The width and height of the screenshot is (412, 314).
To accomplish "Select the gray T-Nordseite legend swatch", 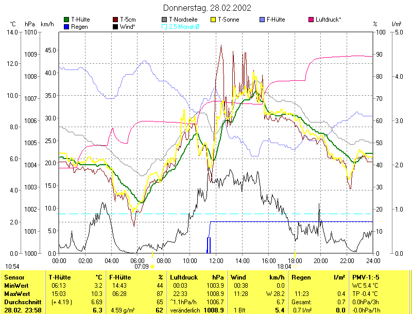I will coord(164,20).
